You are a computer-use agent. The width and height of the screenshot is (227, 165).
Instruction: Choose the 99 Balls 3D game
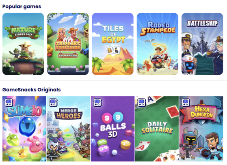tap(112, 129)
